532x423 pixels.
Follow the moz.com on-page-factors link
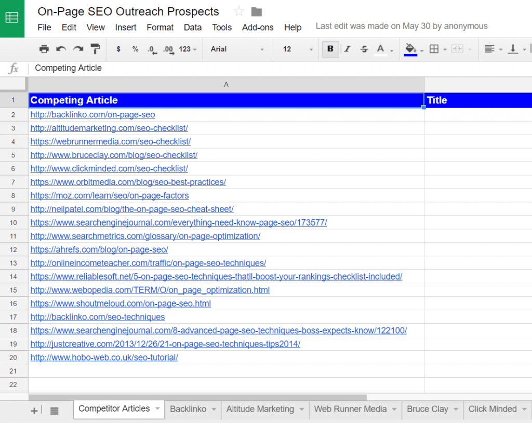tap(110, 195)
